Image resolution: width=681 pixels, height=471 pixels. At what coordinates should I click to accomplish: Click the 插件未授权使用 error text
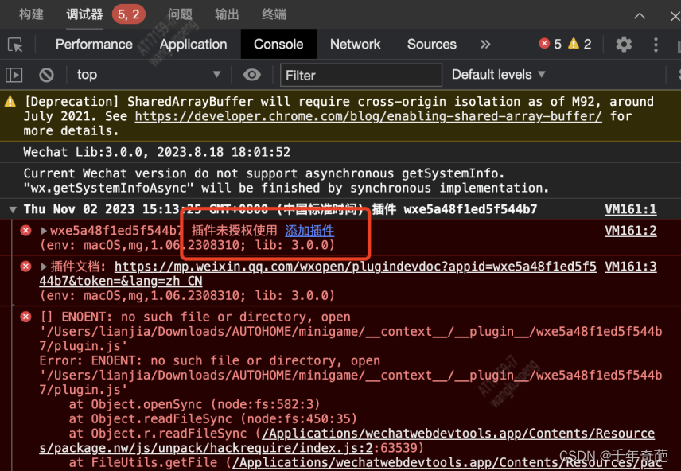(234, 231)
